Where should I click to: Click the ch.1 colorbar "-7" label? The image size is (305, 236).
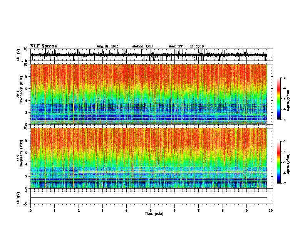[x=284, y=120]
